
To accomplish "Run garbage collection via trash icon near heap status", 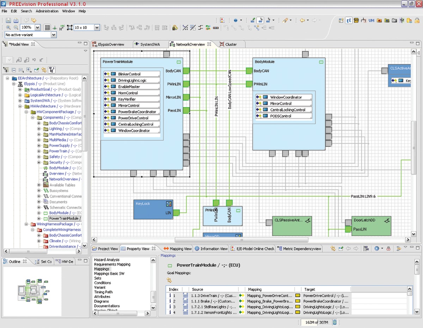I will point(334,322).
